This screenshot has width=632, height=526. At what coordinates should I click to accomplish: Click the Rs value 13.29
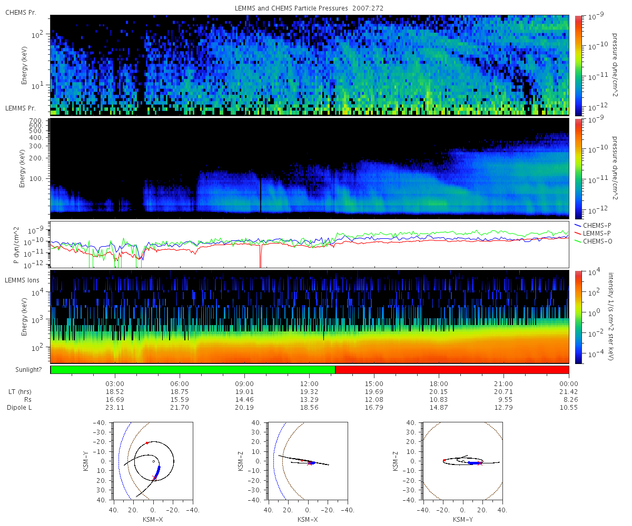309,400
